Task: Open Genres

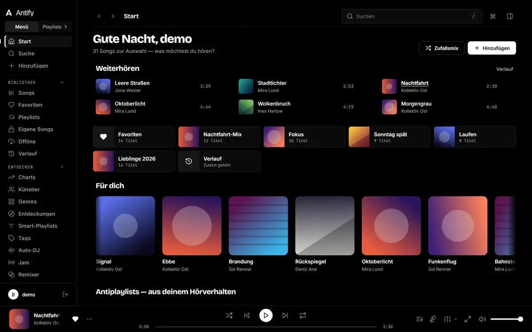Action: point(38,201)
